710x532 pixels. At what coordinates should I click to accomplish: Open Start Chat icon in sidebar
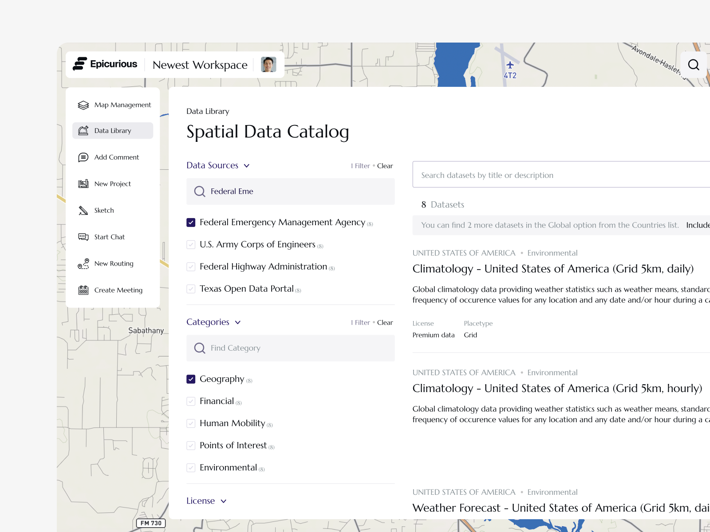[83, 237]
